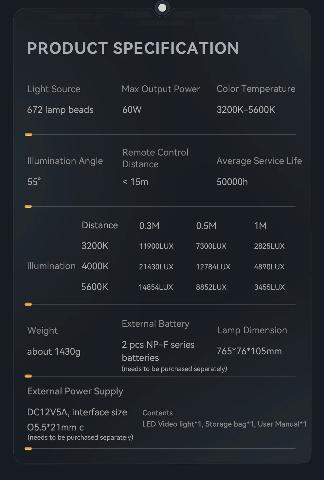This screenshot has width=324, height=480.
Task: Click the orange marker under External Power Supply
Action: 28,449
